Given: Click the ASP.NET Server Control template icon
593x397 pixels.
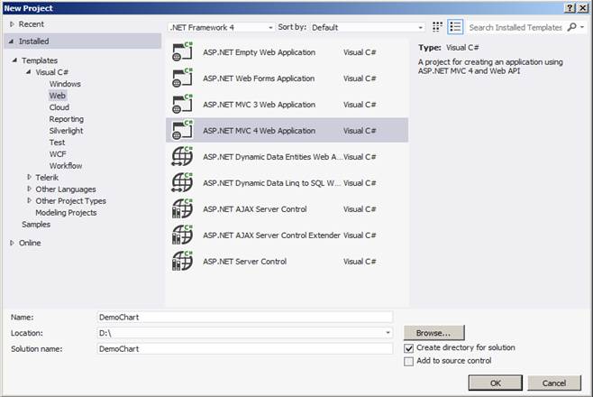Looking at the screenshot, I should point(182,261).
